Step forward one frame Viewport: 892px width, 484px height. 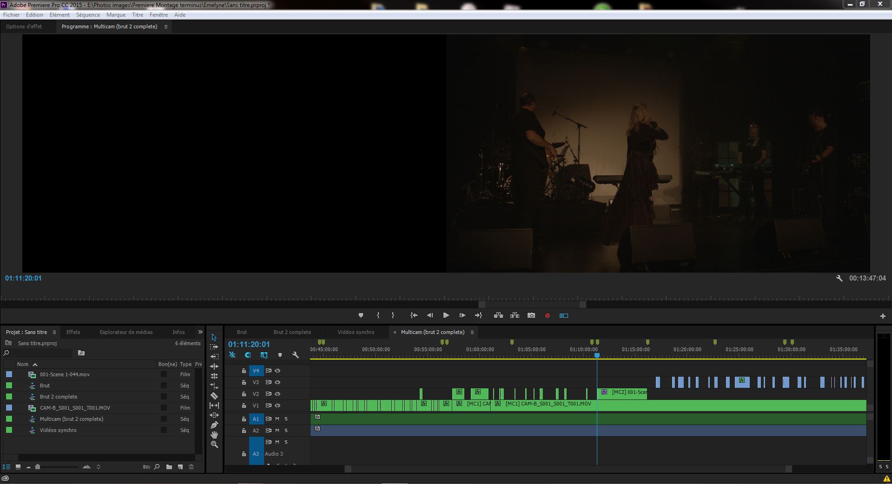click(462, 315)
